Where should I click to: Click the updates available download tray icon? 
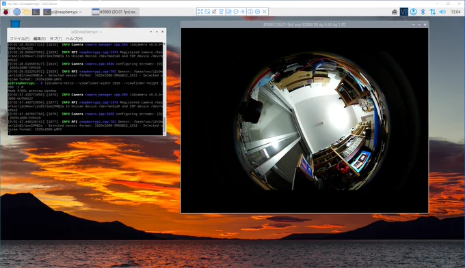[x=414, y=12]
